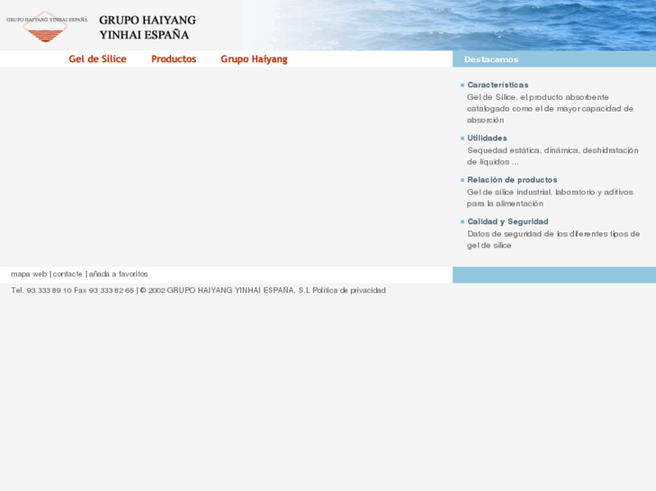
Task: Open the Calidad y Seguridad link
Action: coord(507,222)
